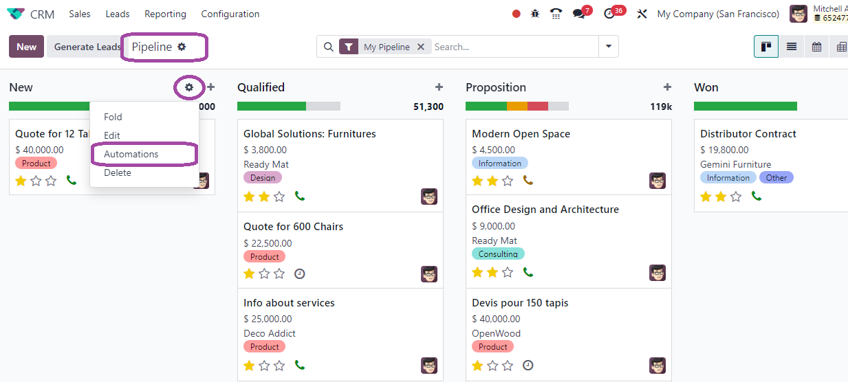Open the Info about services card

click(x=340, y=335)
